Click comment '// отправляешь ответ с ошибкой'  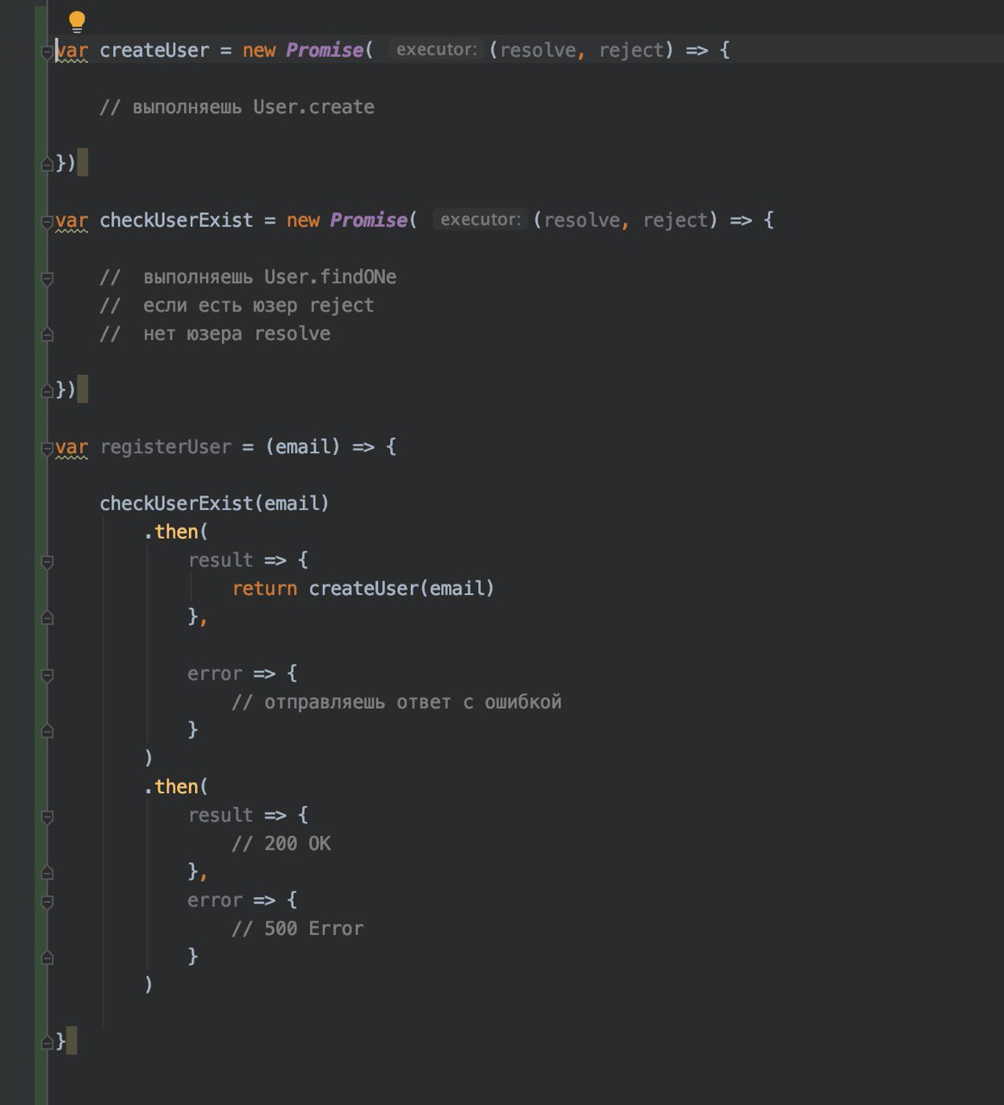[x=397, y=702]
